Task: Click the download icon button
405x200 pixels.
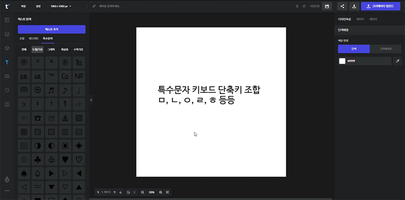Action: [354, 6]
